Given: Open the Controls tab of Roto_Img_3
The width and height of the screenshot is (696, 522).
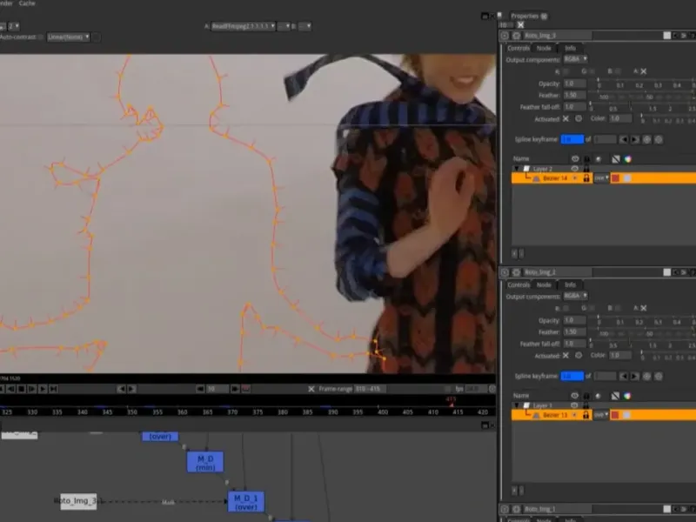Looking at the screenshot, I should click(519, 48).
